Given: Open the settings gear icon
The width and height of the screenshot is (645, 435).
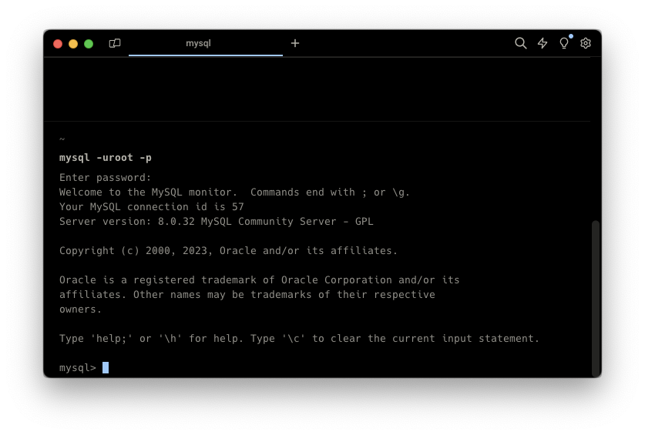Looking at the screenshot, I should click(586, 43).
